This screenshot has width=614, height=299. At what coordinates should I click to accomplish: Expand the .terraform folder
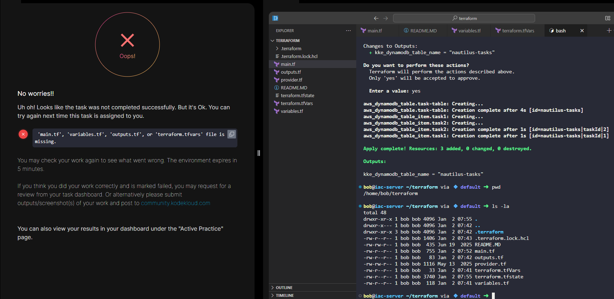(291, 48)
